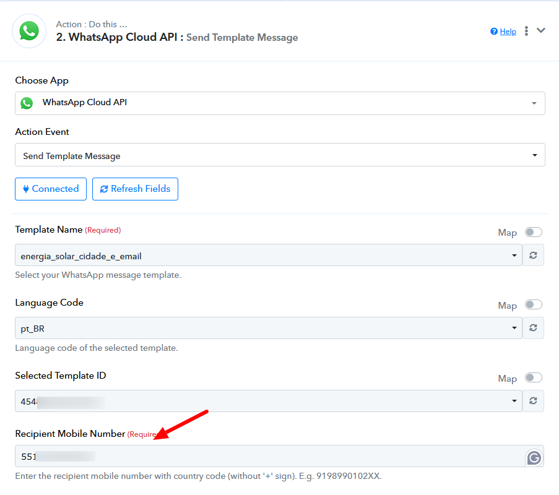Open the Selected Template ID dropdown
Image resolution: width=559 pixels, height=495 pixels.
tap(269, 401)
